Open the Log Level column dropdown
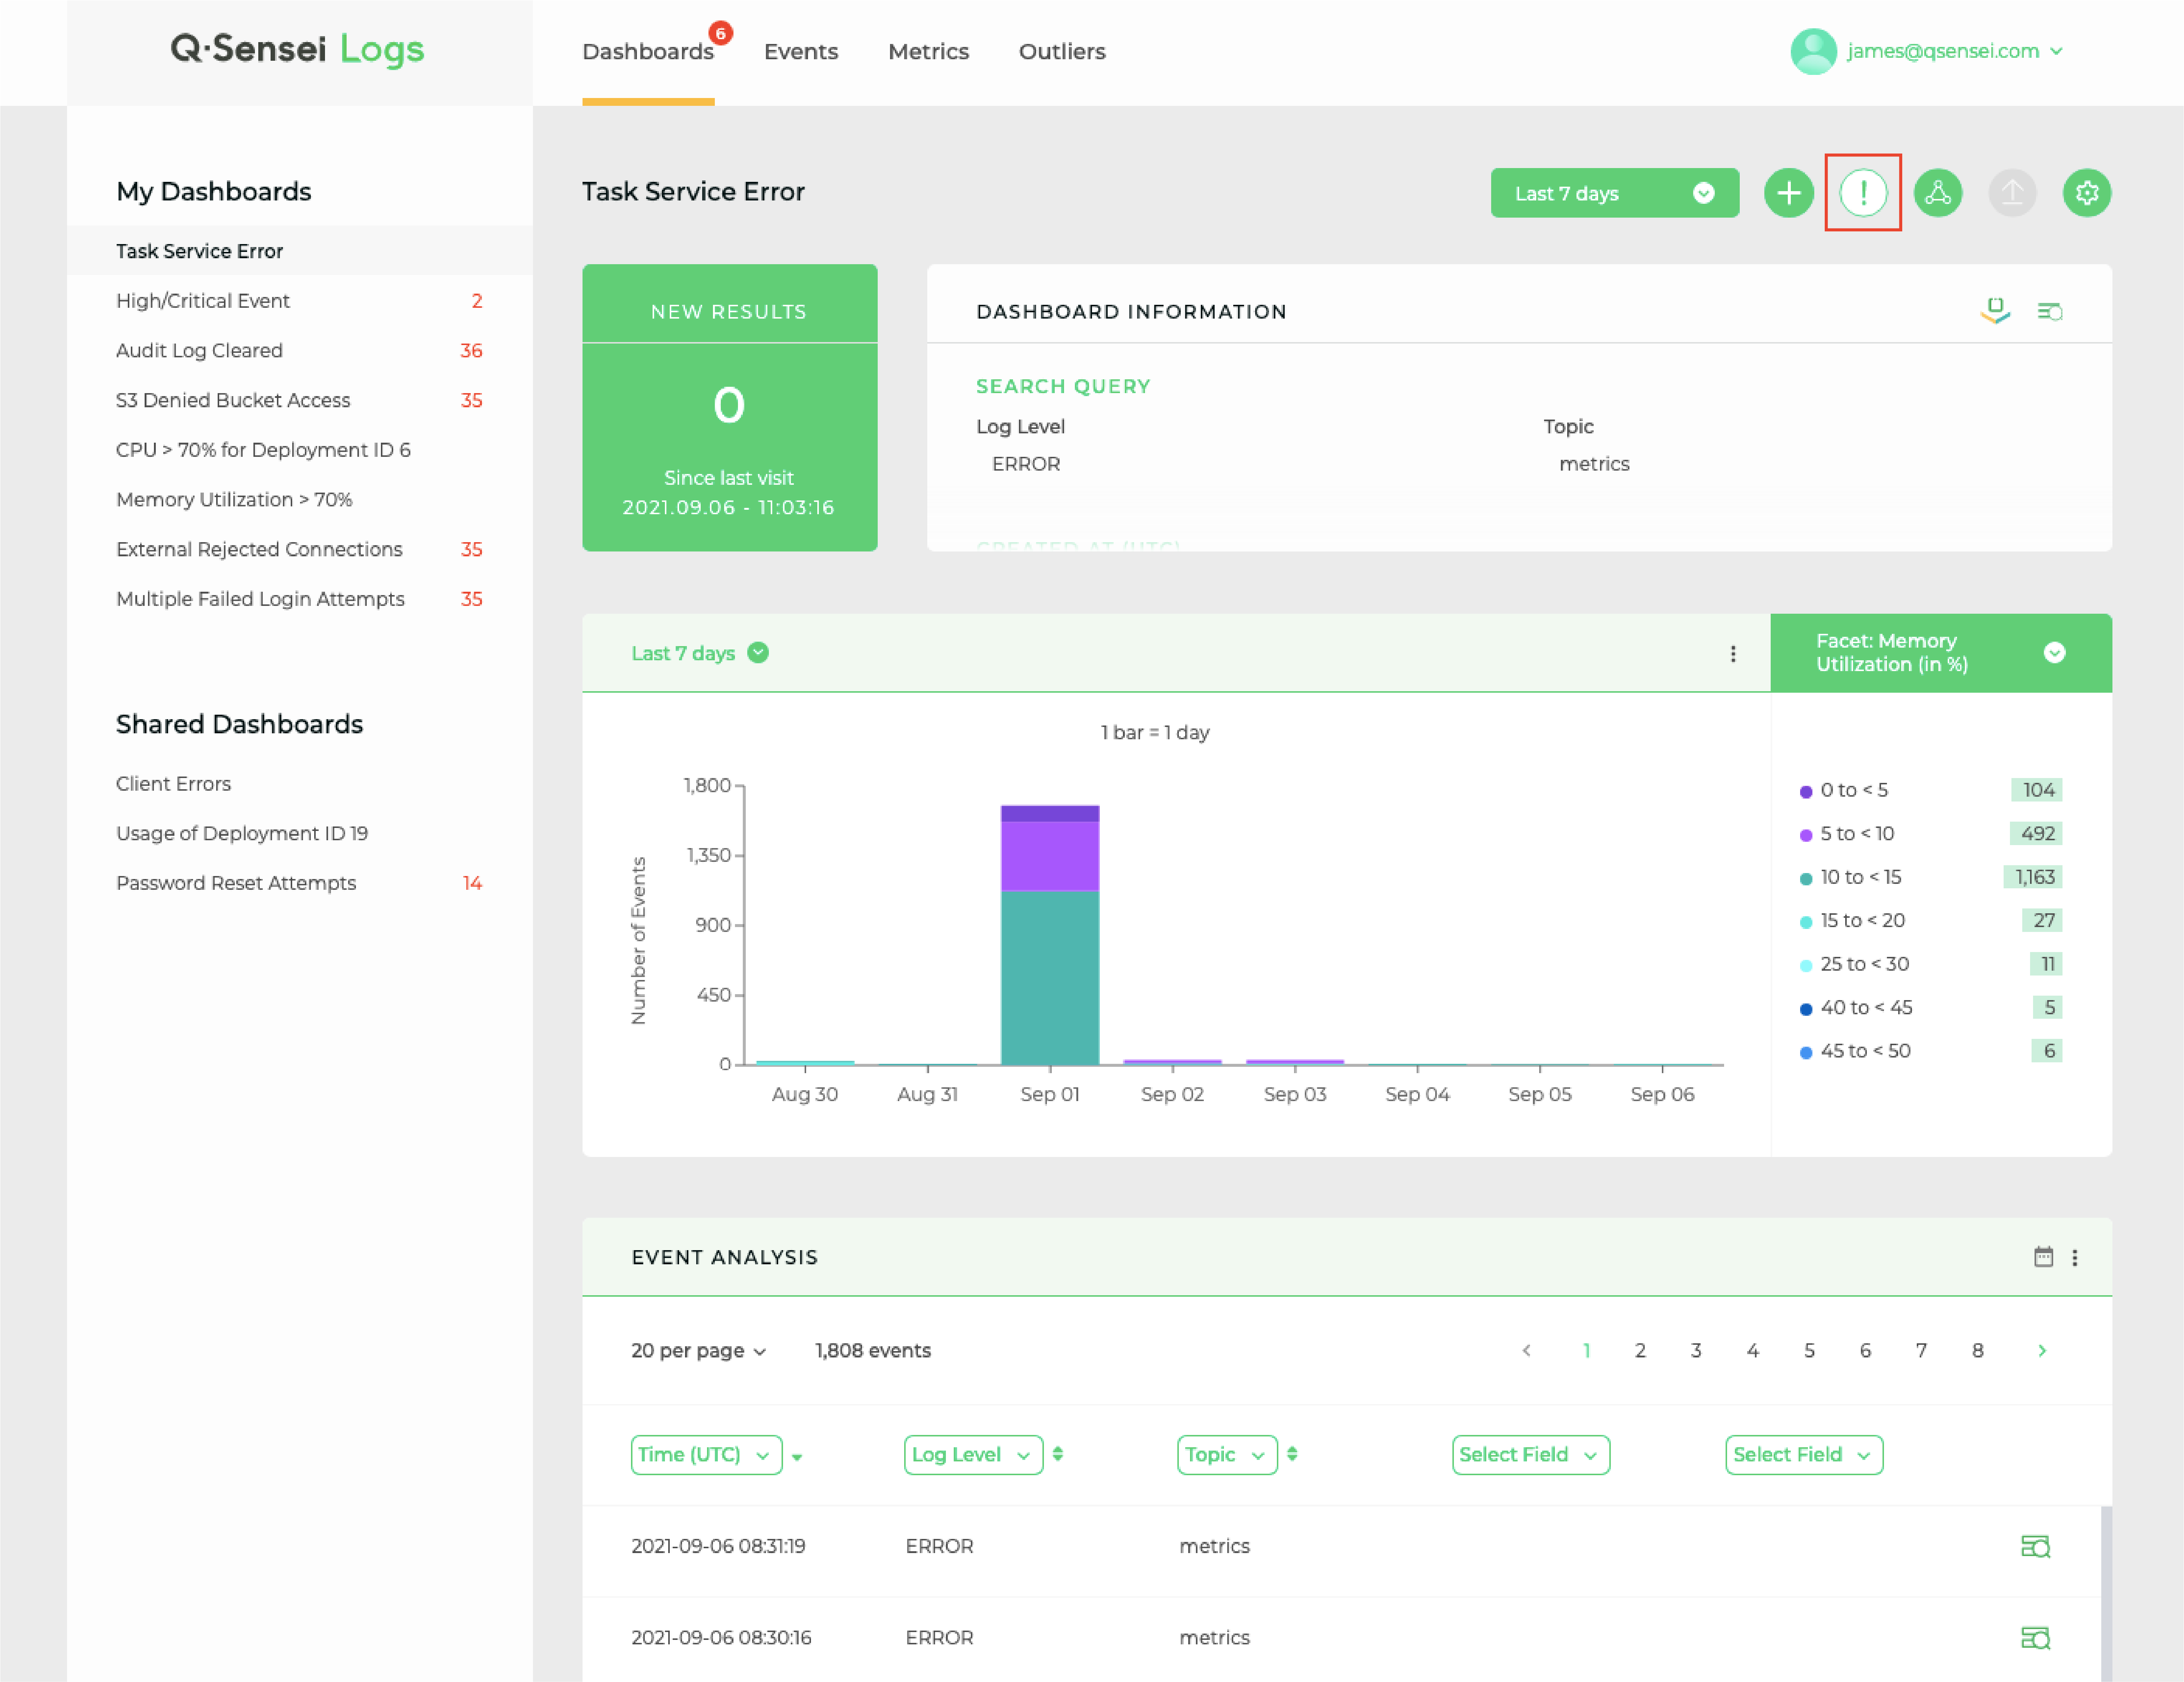This screenshot has height=1682, width=2184. 973,1455
